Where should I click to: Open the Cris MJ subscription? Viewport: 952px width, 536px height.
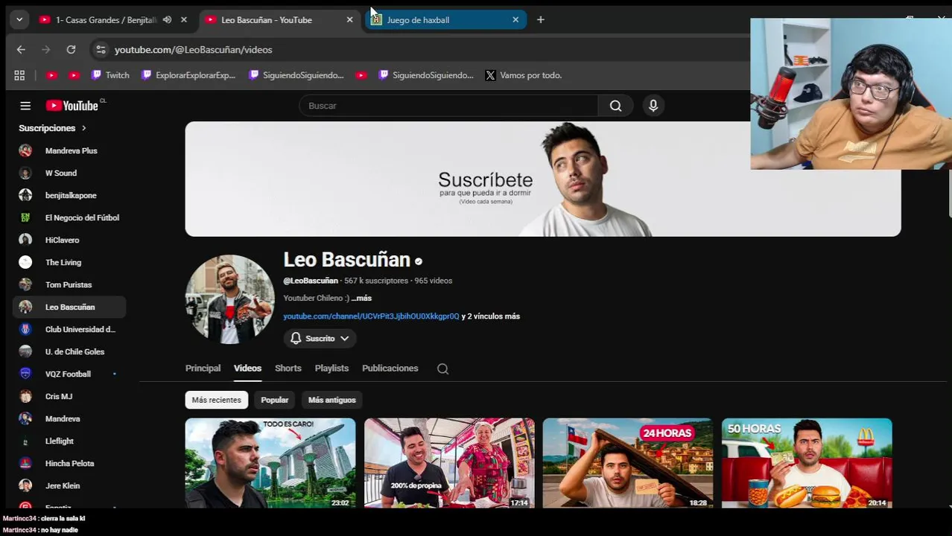(x=69, y=396)
